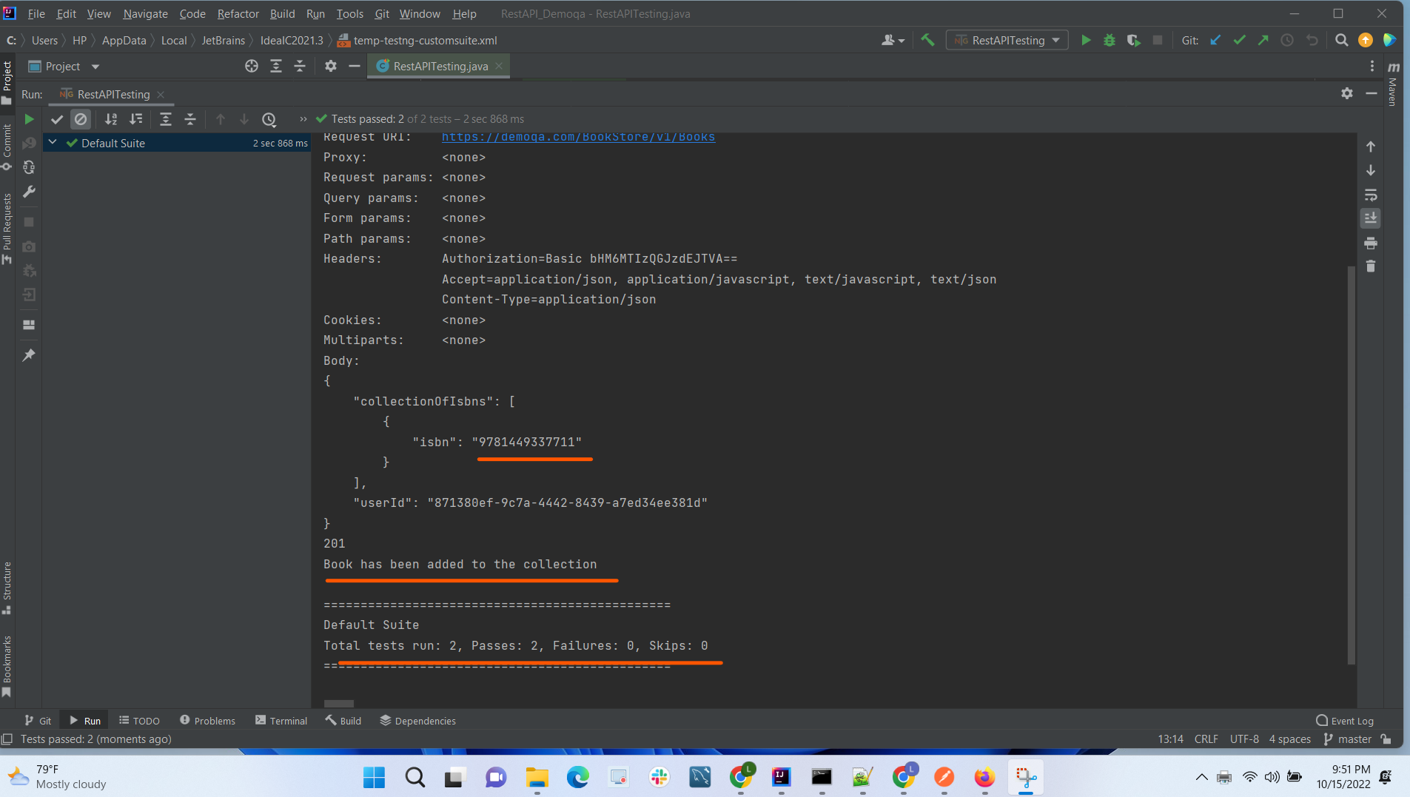Screen dimensions: 1410x797
Task: Open test history clock icon
Action: (269, 119)
